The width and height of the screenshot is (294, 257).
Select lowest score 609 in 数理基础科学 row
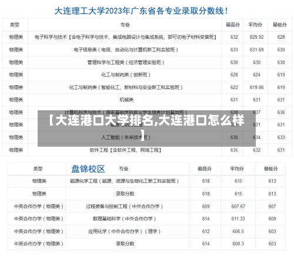[272, 219]
